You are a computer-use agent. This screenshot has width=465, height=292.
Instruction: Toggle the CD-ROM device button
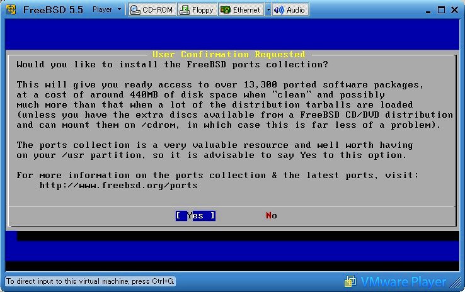(152, 10)
